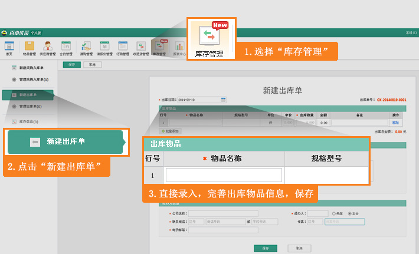Viewport: 419px width, 254px height.
Task: Select the 女士 radio button
Action: [x=350, y=213]
